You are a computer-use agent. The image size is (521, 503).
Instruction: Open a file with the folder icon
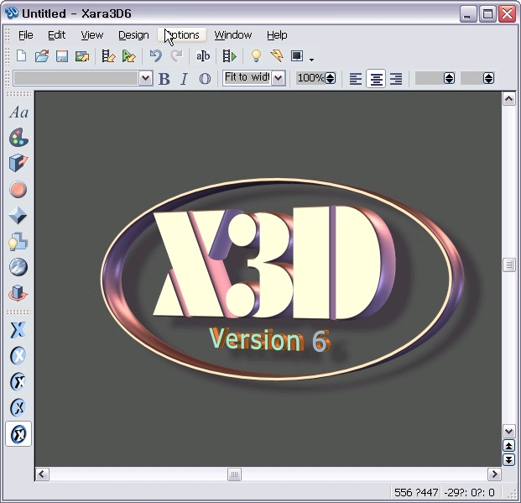point(42,56)
